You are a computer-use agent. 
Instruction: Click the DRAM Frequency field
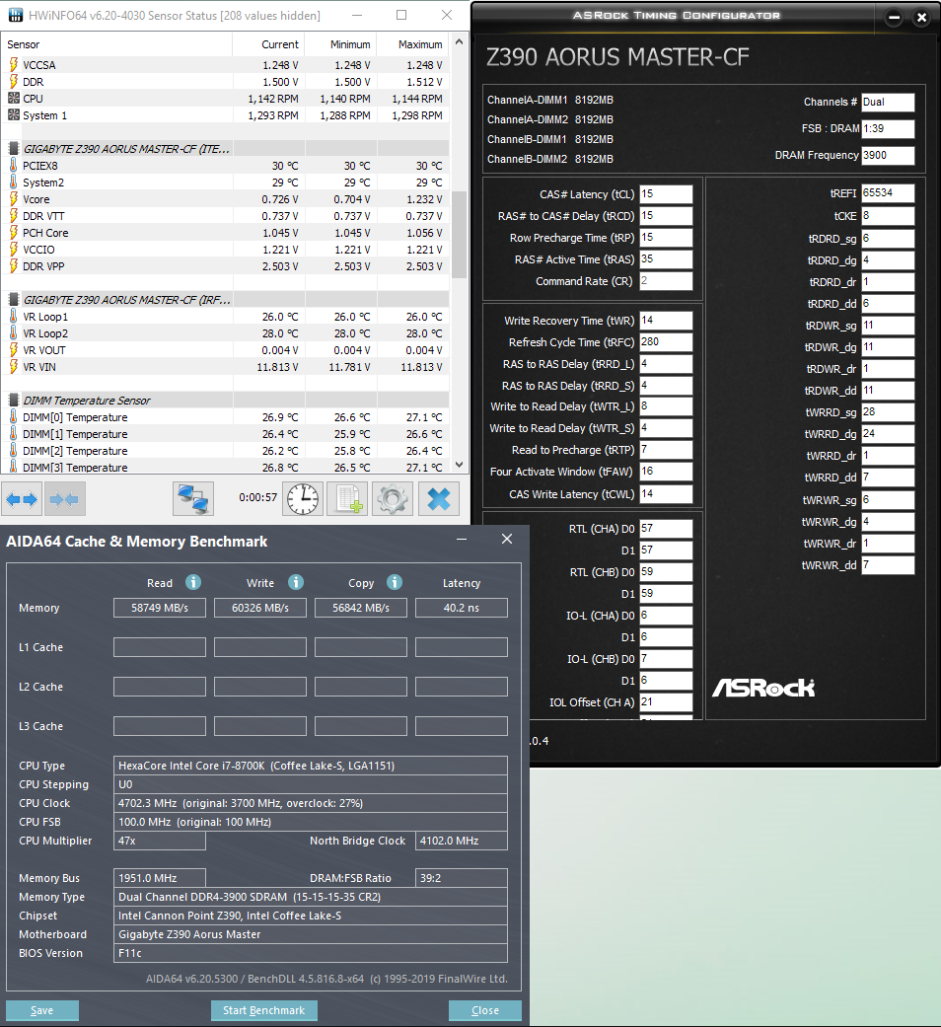[888, 155]
